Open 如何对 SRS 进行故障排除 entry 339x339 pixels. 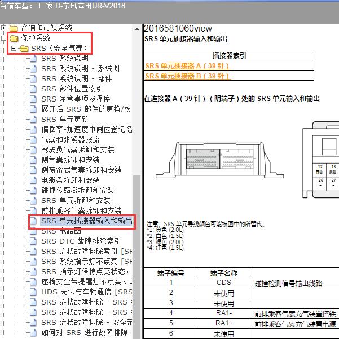85,333
